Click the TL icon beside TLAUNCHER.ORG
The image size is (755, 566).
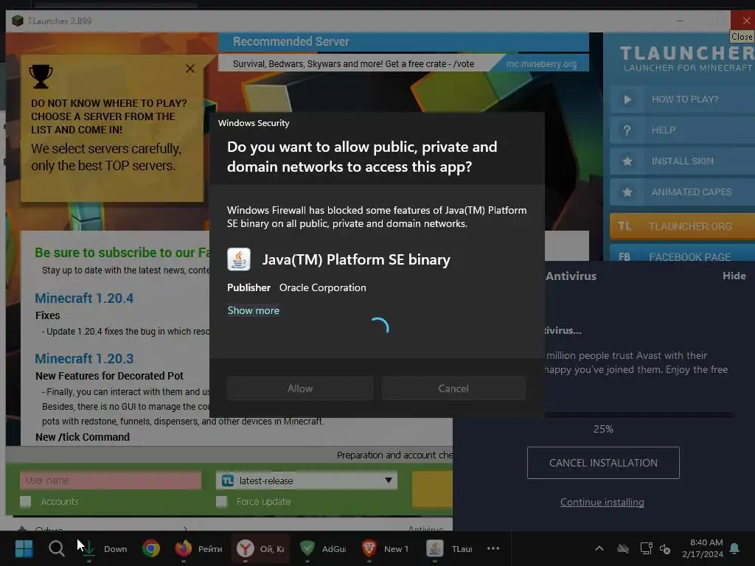(624, 226)
